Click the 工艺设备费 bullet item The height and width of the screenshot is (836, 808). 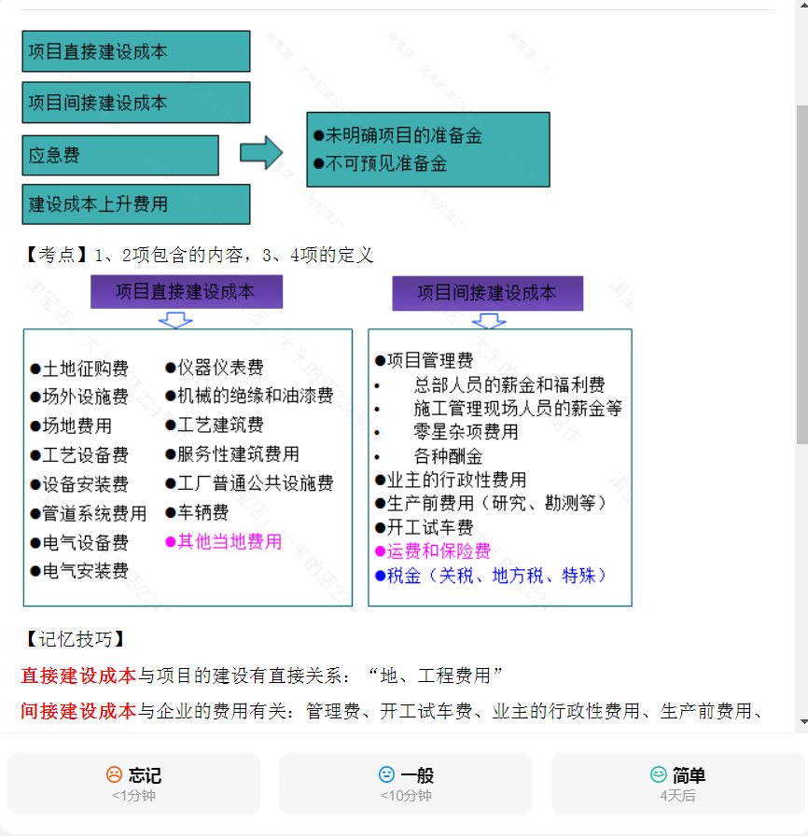pos(79,455)
